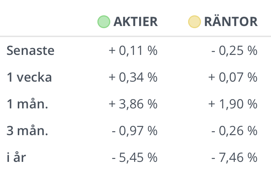Click Räntor i år value - 7,46 %
The image size is (271, 169).
[x=234, y=157]
